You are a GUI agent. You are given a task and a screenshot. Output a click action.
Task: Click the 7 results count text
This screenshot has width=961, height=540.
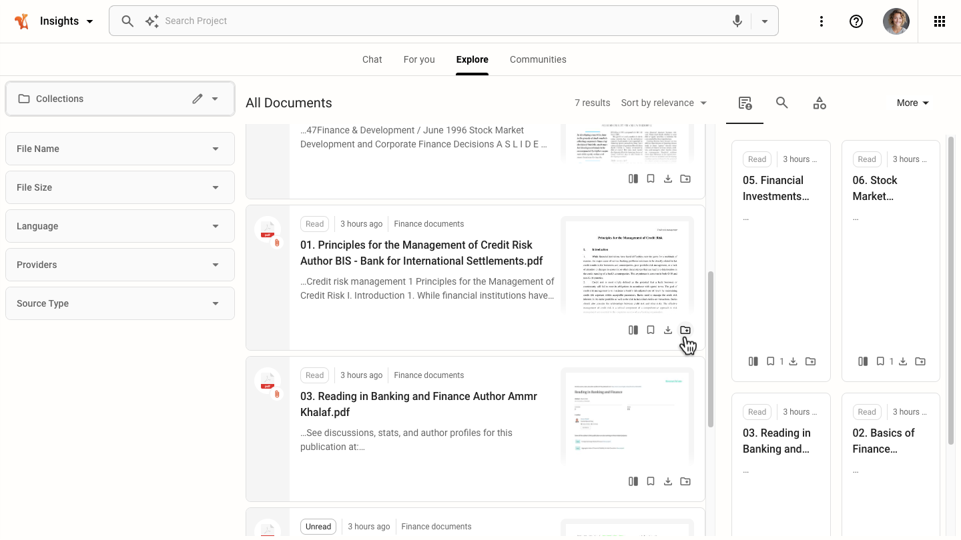593,103
